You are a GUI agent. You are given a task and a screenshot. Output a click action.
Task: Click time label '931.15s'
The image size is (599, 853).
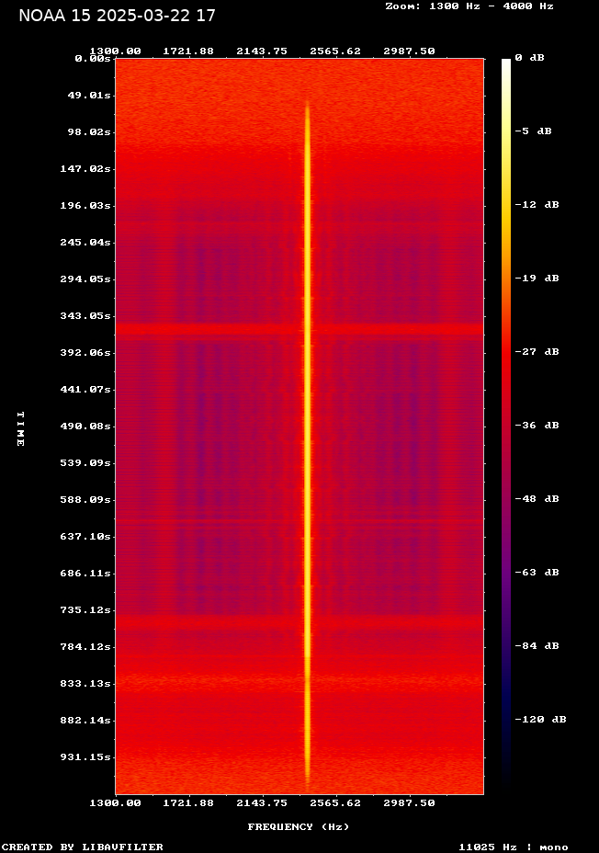click(x=85, y=757)
